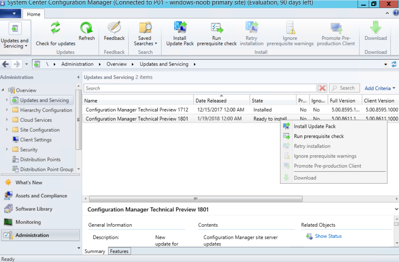Click Administration in the breadcrumb path
This screenshot has height=262, width=399.
coord(77,64)
